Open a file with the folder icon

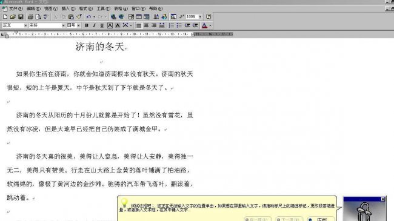13,17
